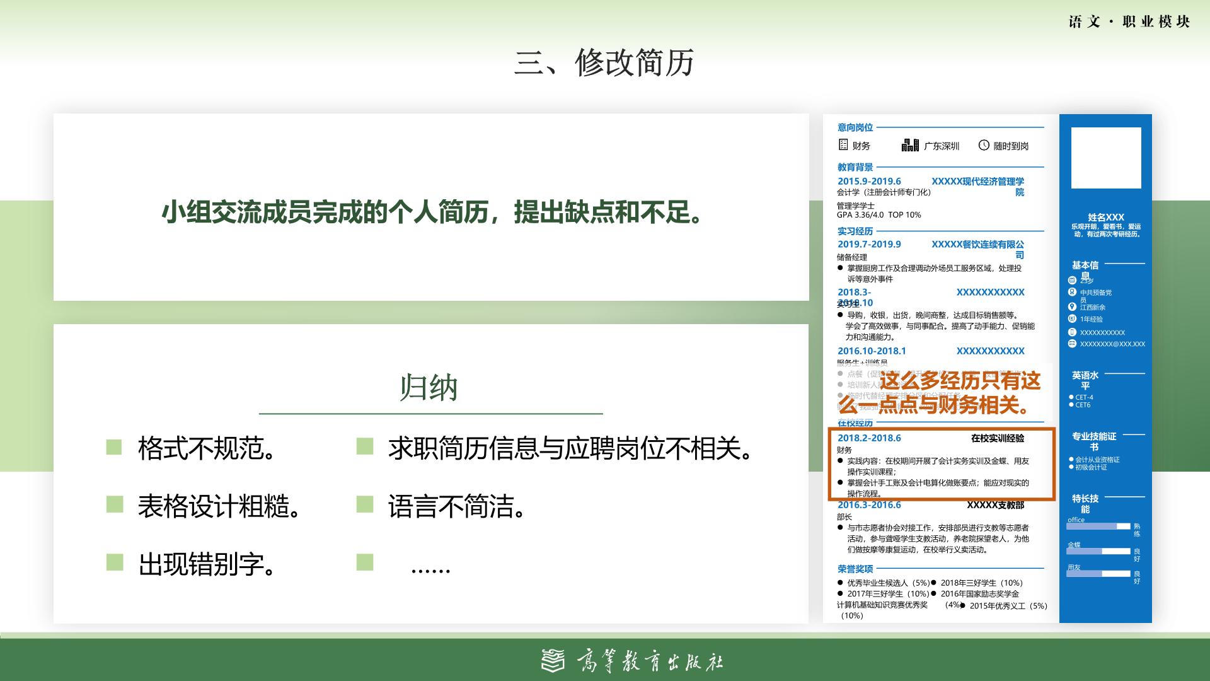Click the 英语水平 sidebar heading
The height and width of the screenshot is (681, 1210).
(x=1085, y=380)
